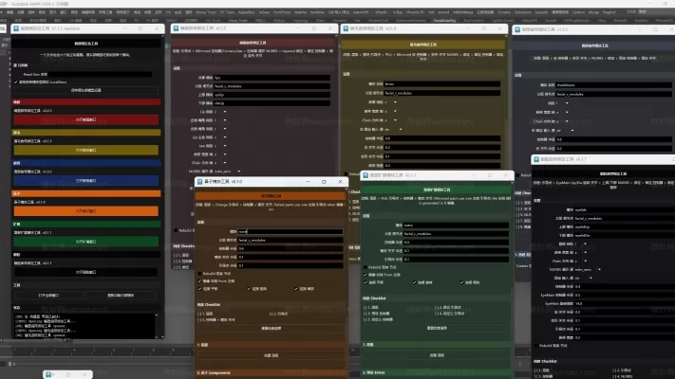Click the orange open-window button in launcher
The image size is (675, 379).
pos(86,211)
